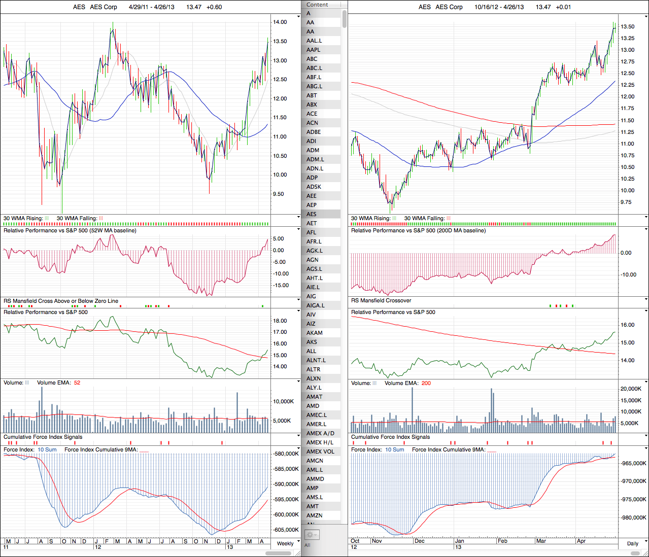Click the Force Index Cumulative 9MA line legend in daily chart

(499, 450)
